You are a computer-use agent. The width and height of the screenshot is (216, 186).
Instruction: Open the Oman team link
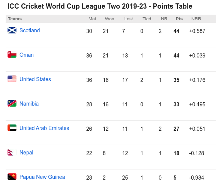pos(27,55)
